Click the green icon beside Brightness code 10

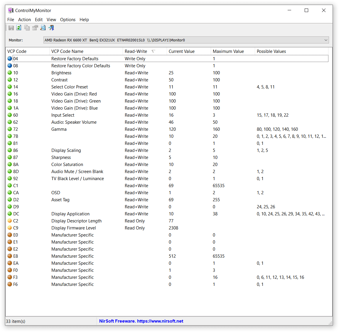tap(10, 73)
